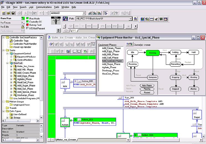Open the No Forces dropdown arrow
The width and height of the screenshot is (206, 144).
pyautogui.click(x=23, y=23)
